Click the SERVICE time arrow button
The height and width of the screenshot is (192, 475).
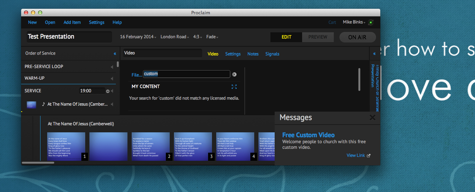pos(108,91)
